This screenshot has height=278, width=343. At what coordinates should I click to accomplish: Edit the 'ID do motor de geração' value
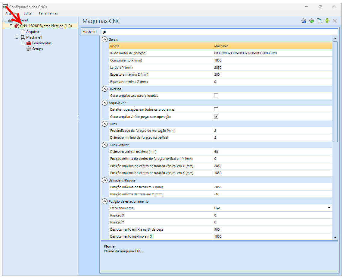[273, 53]
